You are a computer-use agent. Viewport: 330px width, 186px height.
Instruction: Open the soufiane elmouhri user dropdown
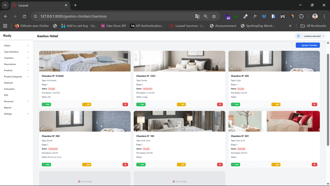coord(310,36)
